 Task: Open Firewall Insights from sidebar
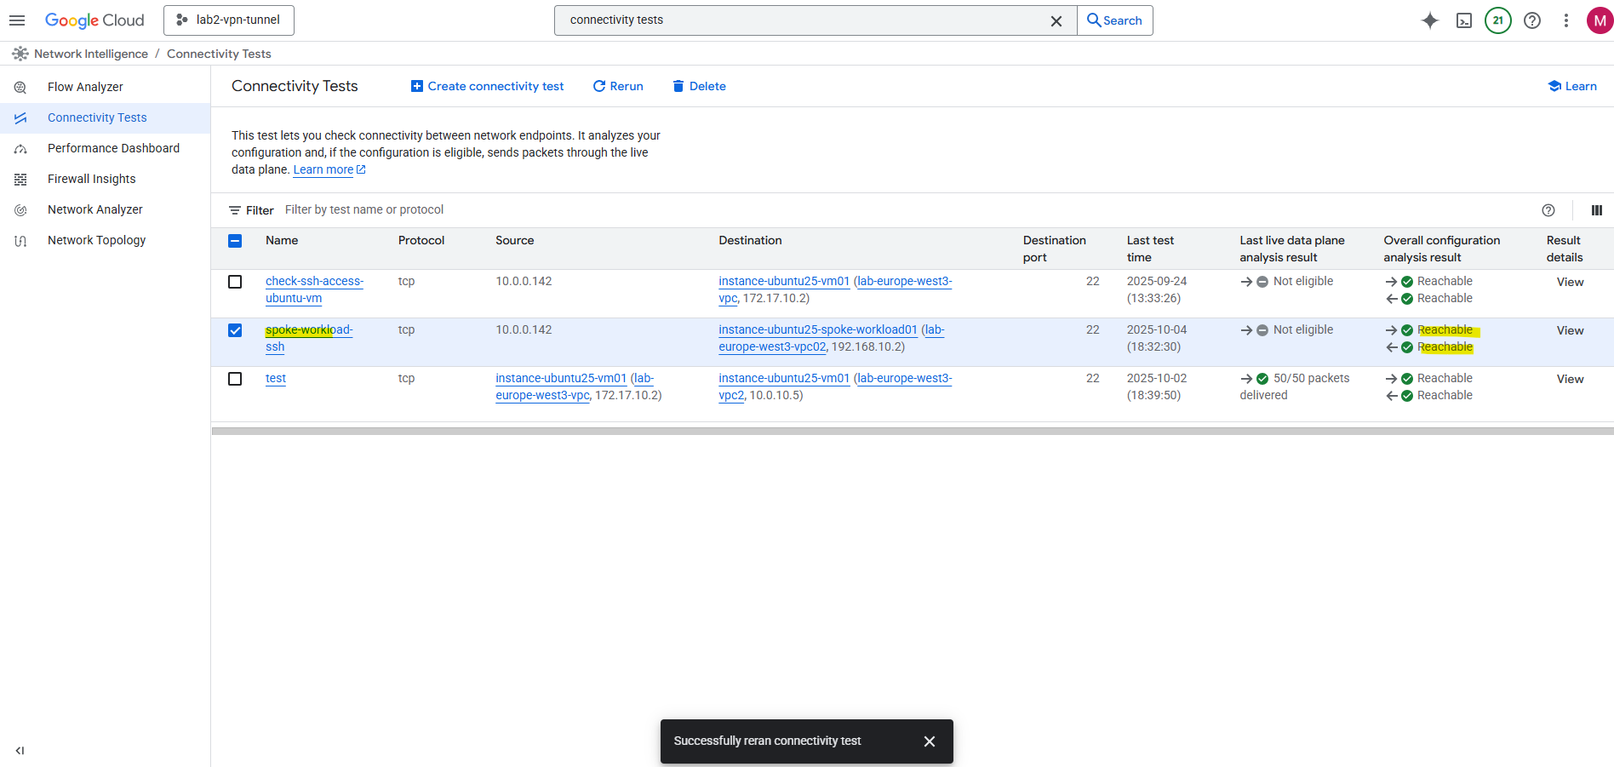[91, 179]
